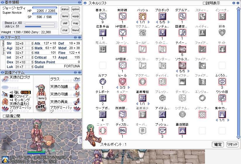
Task: Open the skill list button
Action: pyautogui.click(x=65, y=23)
